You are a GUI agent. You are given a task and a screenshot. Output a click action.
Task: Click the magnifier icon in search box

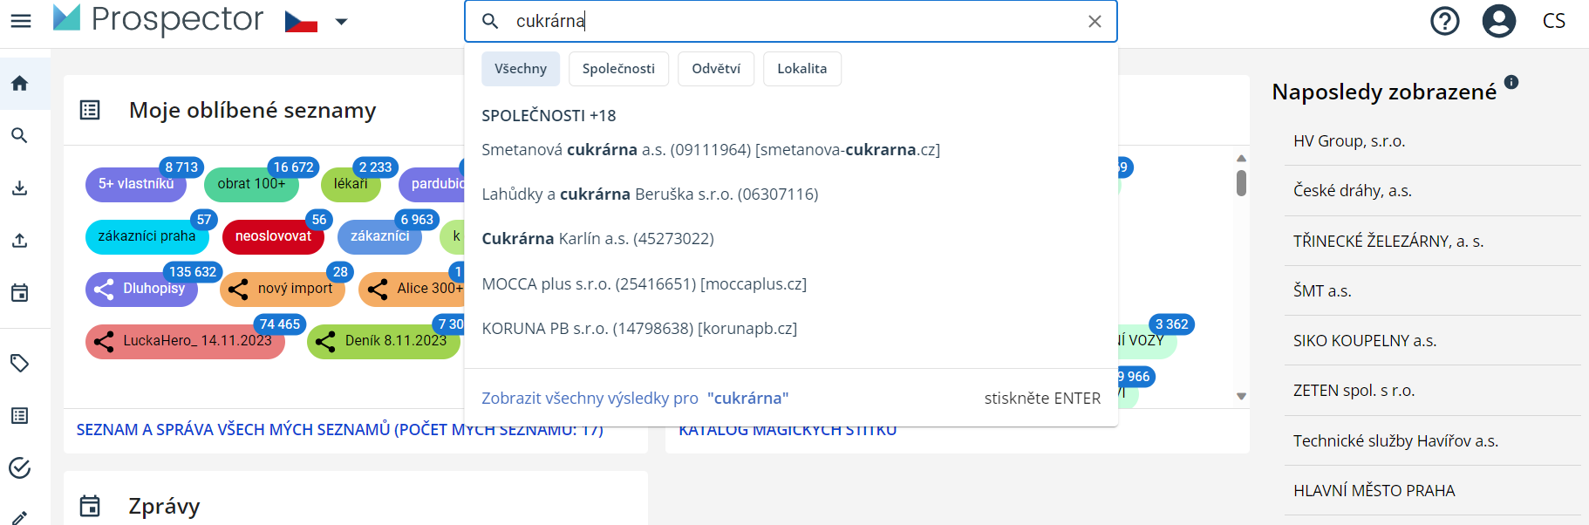[x=490, y=21]
